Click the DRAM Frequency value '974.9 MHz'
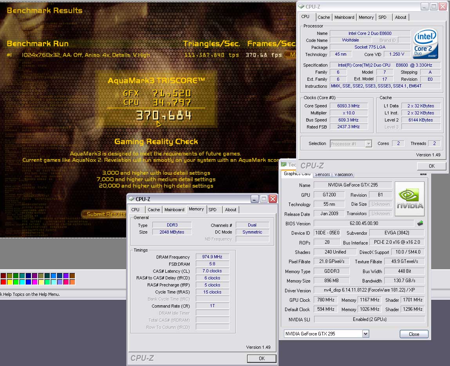 [x=212, y=257]
